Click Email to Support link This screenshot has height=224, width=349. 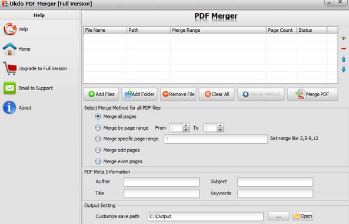[x=36, y=88]
